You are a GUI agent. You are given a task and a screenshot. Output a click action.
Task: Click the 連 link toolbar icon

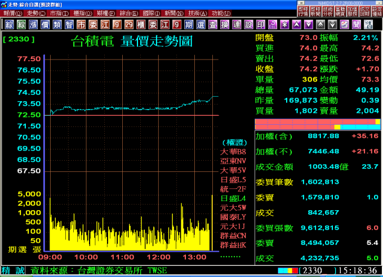(x=237, y=24)
